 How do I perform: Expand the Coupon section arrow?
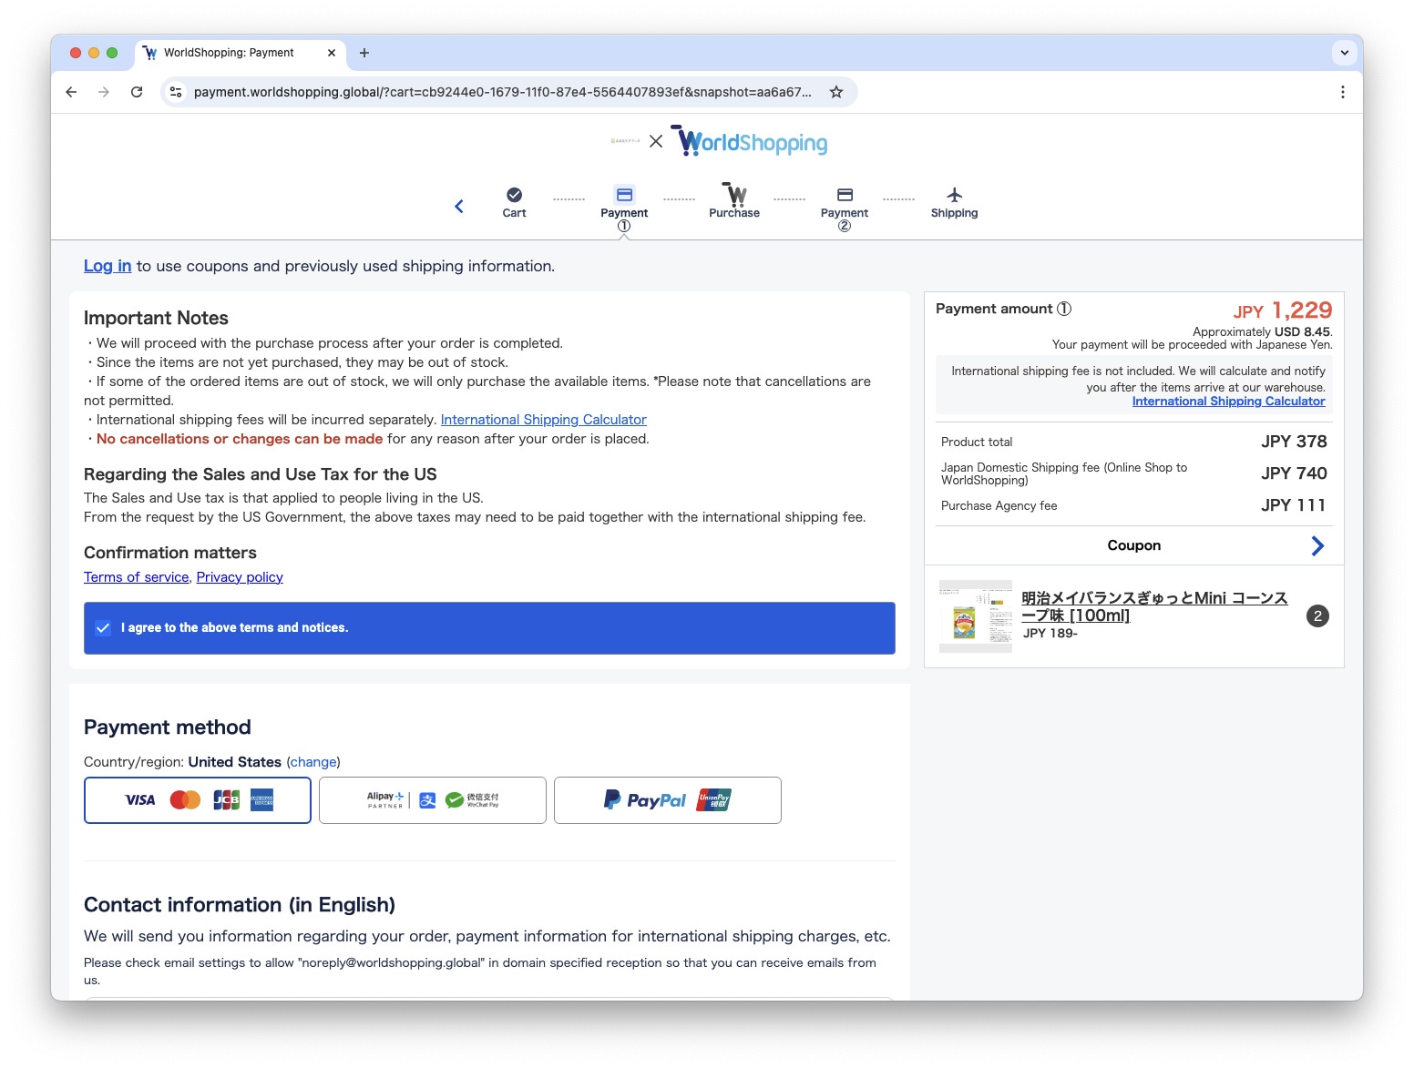[x=1317, y=545]
